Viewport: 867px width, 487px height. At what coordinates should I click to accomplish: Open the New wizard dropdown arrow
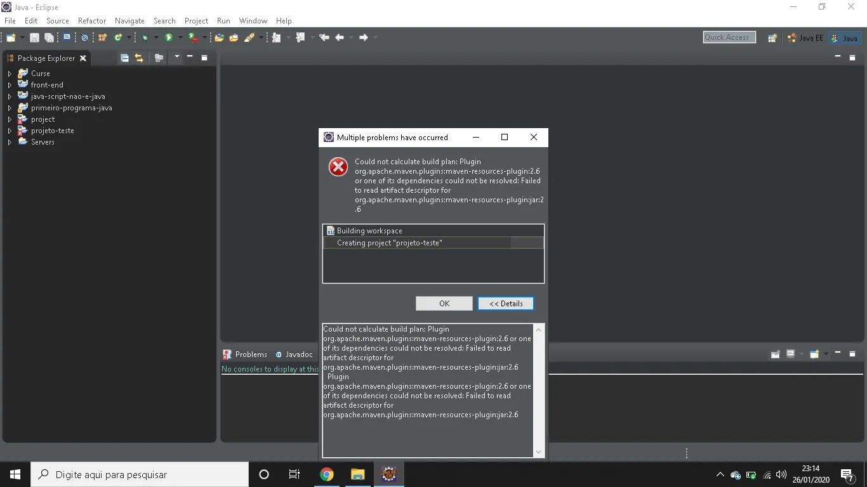(x=23, y=38)
